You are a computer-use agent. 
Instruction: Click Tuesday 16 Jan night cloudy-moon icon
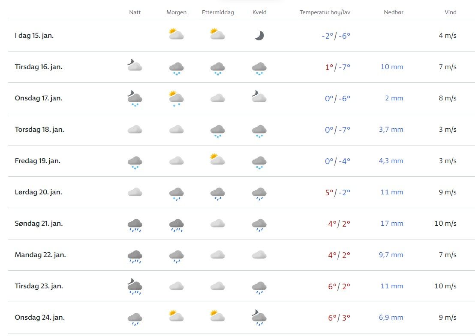click(x=135, y=66)
